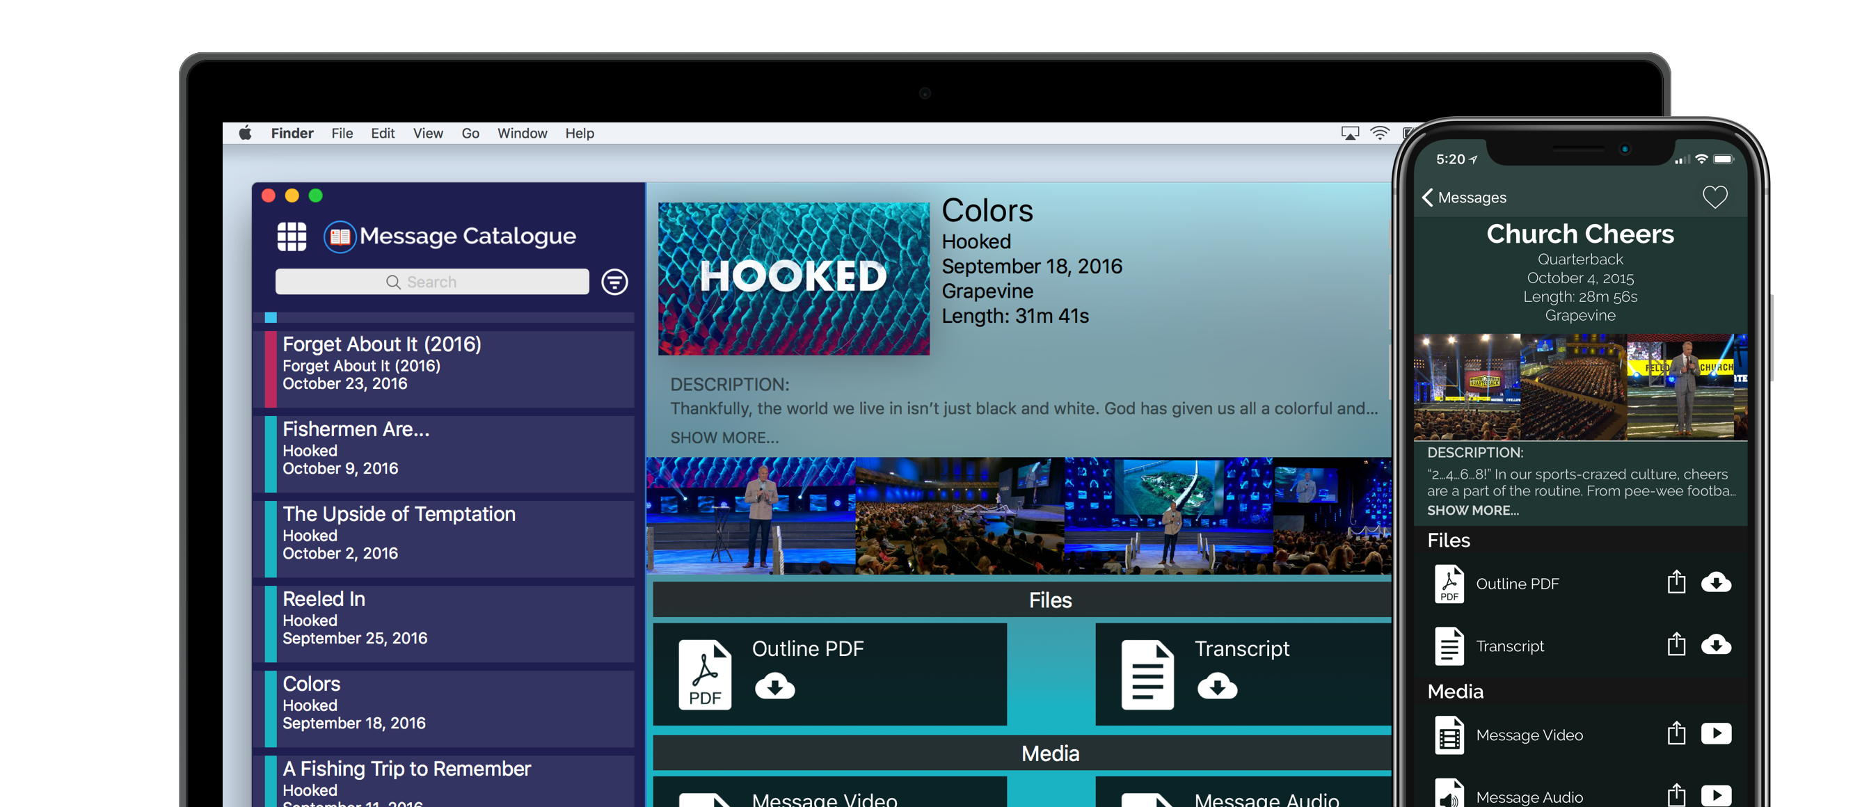1862x807 pixels.
Task: Go back to Messages on the phone
Action: pyautogui.click(x=1463, y=198)
